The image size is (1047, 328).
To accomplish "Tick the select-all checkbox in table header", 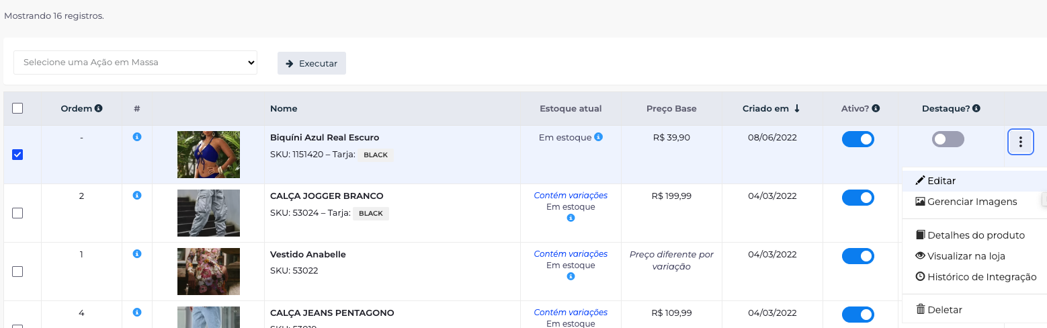I will click(17, 108).
